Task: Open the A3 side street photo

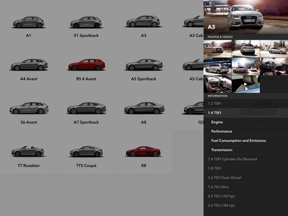Action: click(274, 49)
